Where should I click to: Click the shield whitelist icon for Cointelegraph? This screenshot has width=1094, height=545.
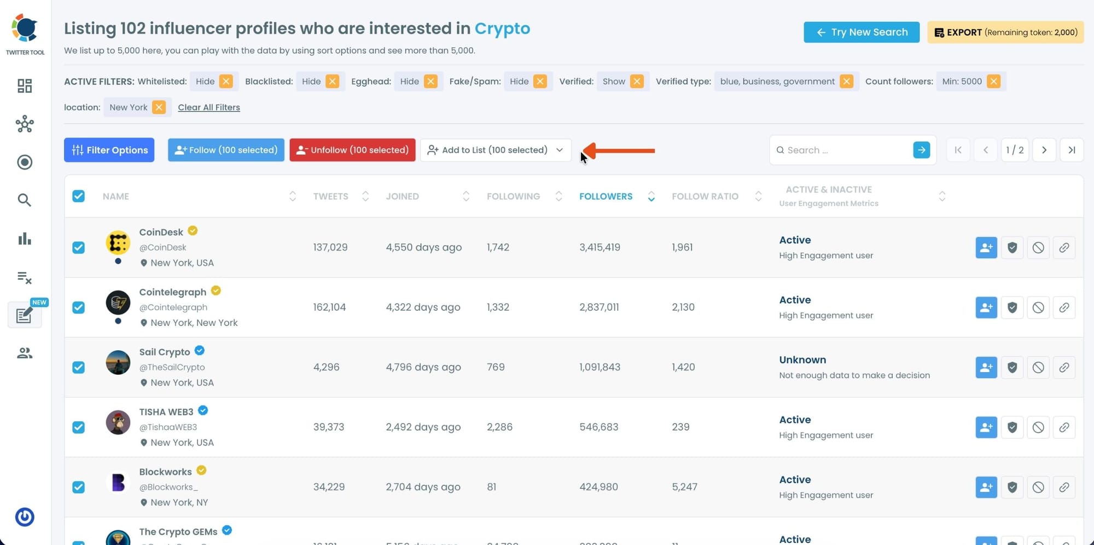pyautogui.click(x=1012, y=308)
